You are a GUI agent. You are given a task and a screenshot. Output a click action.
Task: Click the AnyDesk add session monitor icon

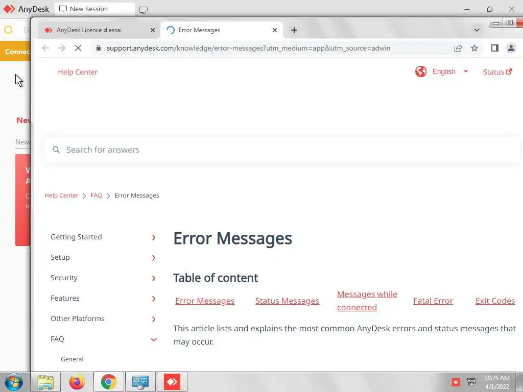click(144, 10)
